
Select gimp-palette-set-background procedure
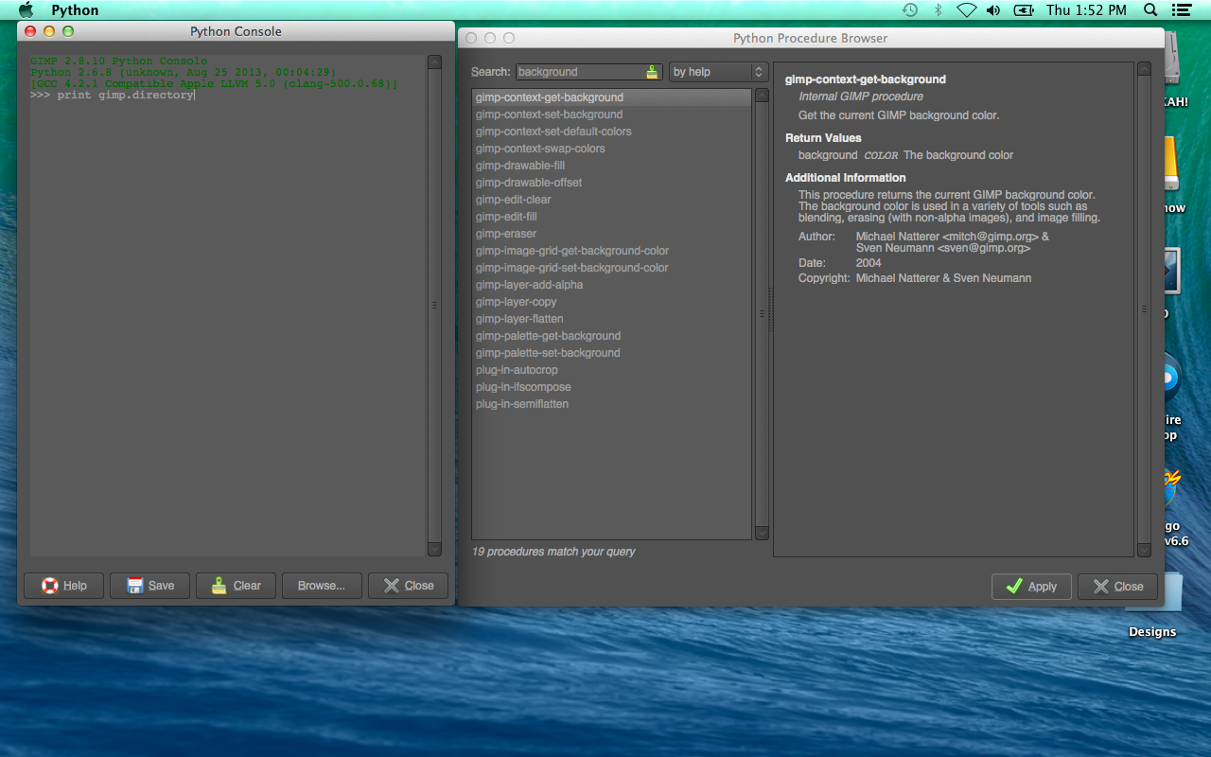[x=611, y=353]
